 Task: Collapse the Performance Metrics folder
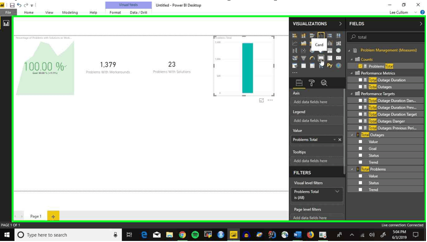pos(351,73)
